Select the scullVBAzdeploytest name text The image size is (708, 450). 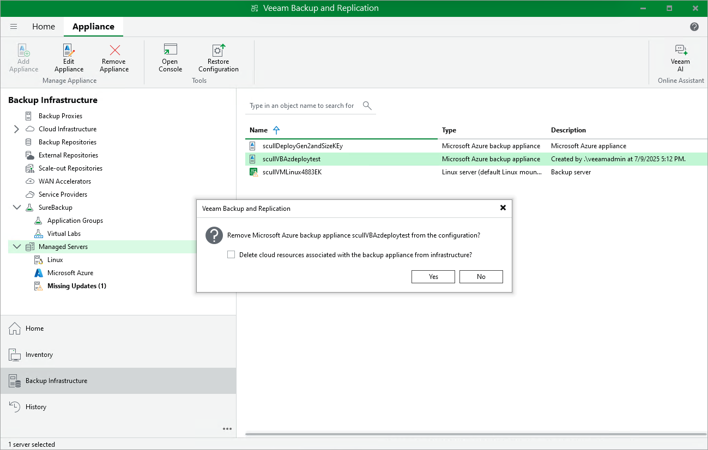292,159
